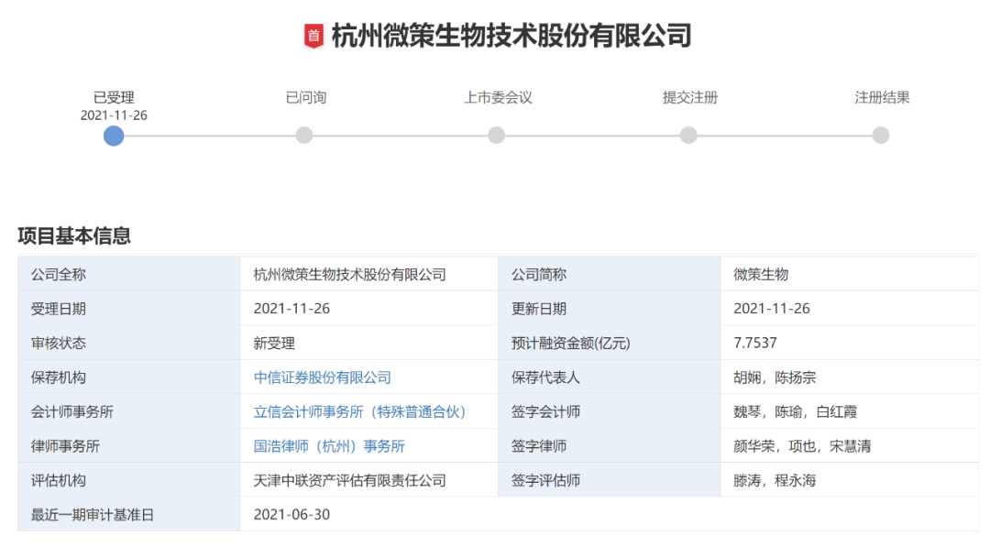Screen dimensions: 990x547
Task: Click the 注册结果 stage label
Action: coord(882,97)
